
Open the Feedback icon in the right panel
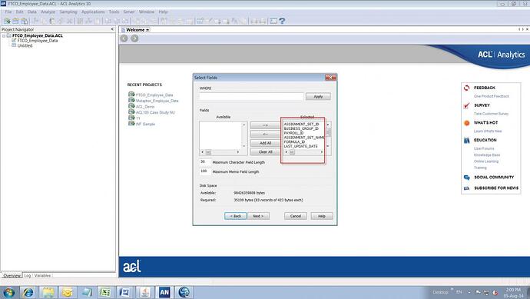tap(467, 88)
